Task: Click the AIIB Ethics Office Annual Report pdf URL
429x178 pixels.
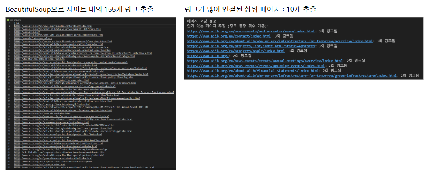Action: point(81,107)
